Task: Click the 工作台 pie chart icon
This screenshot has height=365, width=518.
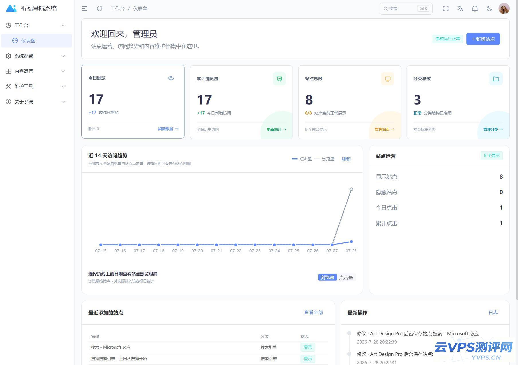Action: click(x=9, y=25)
